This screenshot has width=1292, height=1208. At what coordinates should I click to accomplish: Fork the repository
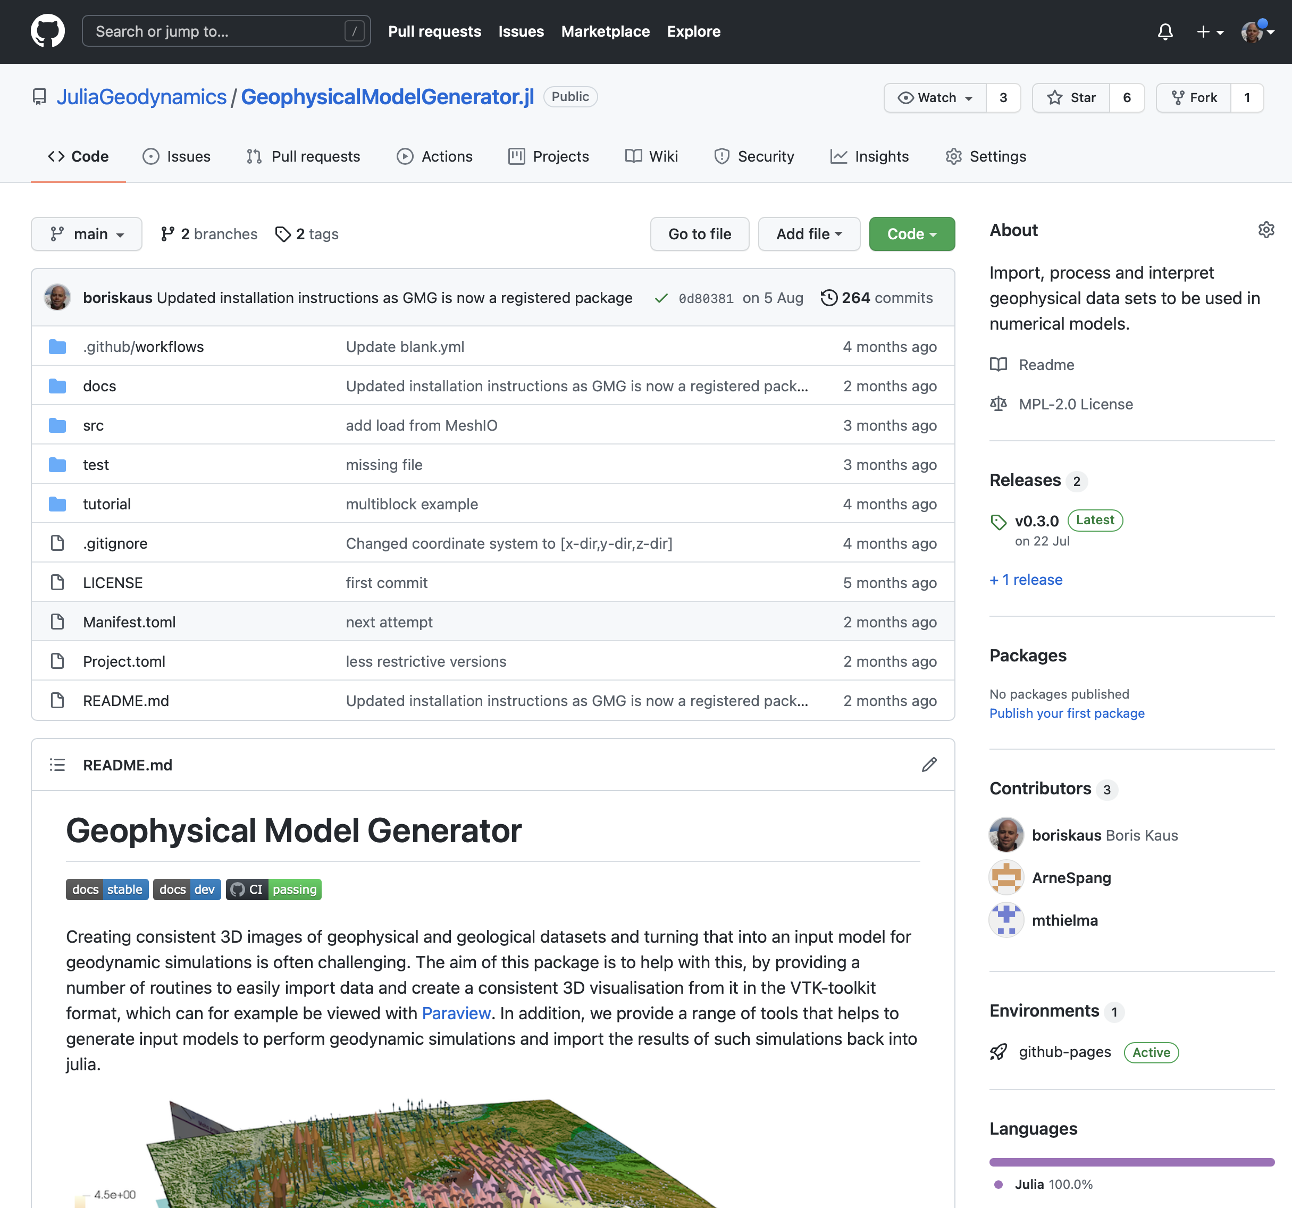(x=1194, y=97)
